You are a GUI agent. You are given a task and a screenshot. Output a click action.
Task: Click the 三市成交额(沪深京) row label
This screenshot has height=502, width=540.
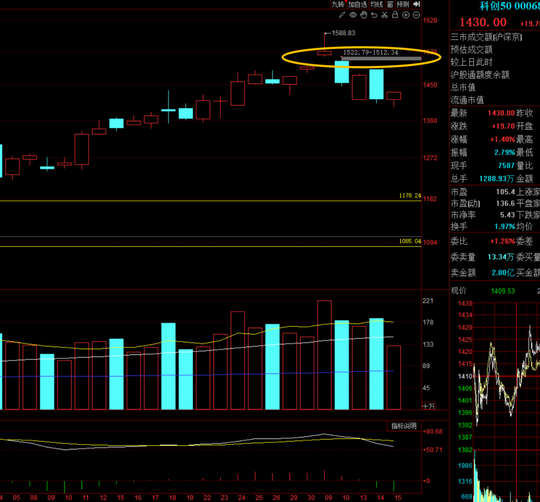(486, 37)
